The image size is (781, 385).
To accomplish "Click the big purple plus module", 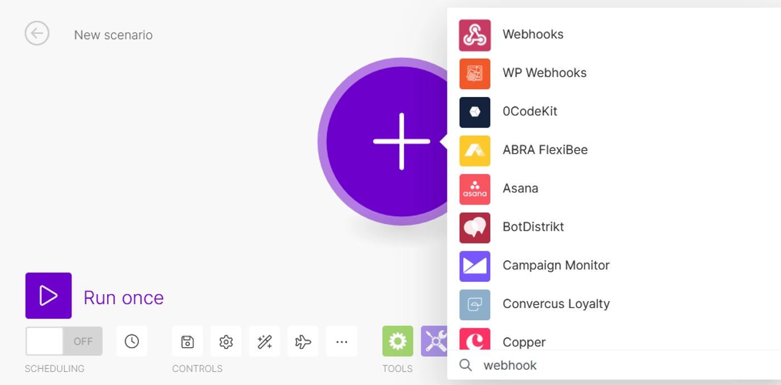I will coord(390,142).
